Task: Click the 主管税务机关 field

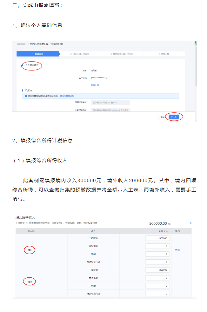Action: click(110, 110)
